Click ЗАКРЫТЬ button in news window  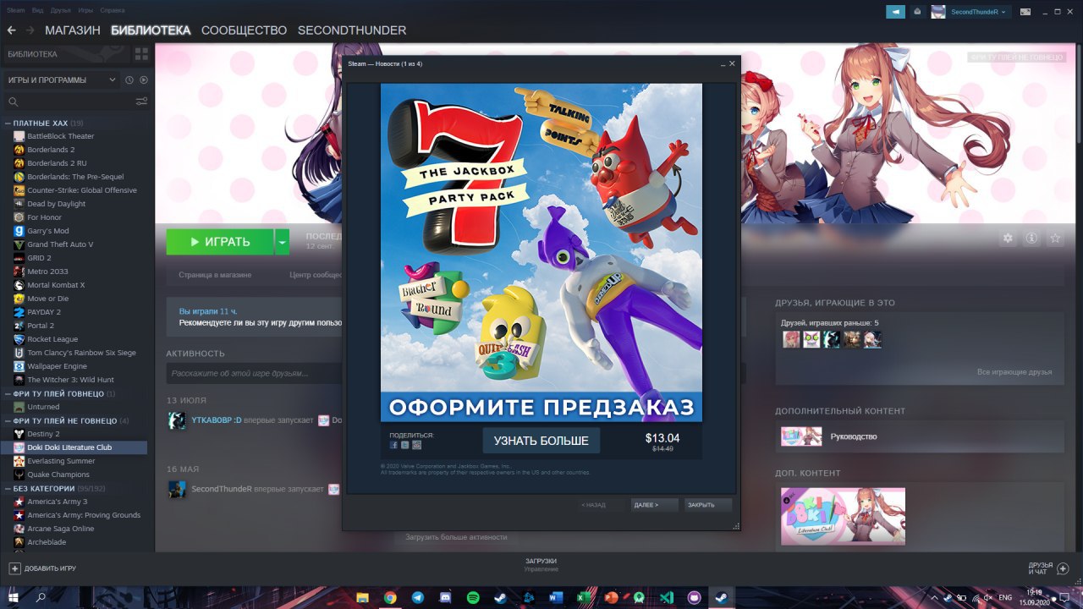pyautogui.click(x=707, y=505)
